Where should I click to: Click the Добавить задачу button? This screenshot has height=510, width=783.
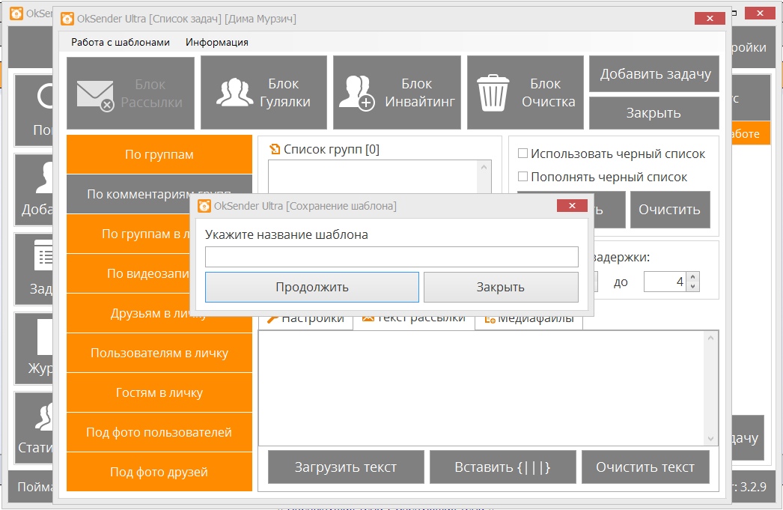[x=654, y=74]
